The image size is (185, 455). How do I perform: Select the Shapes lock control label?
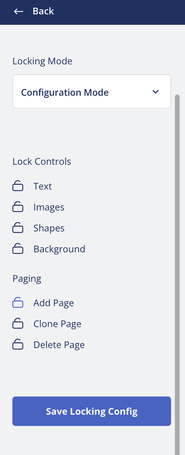49,228
